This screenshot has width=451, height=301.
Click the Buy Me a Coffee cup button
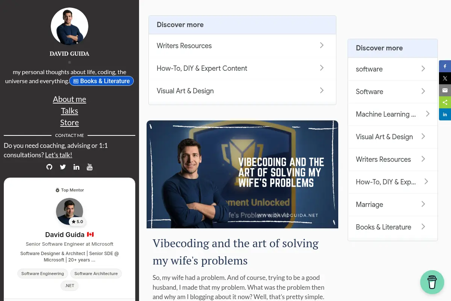(432, 282)
